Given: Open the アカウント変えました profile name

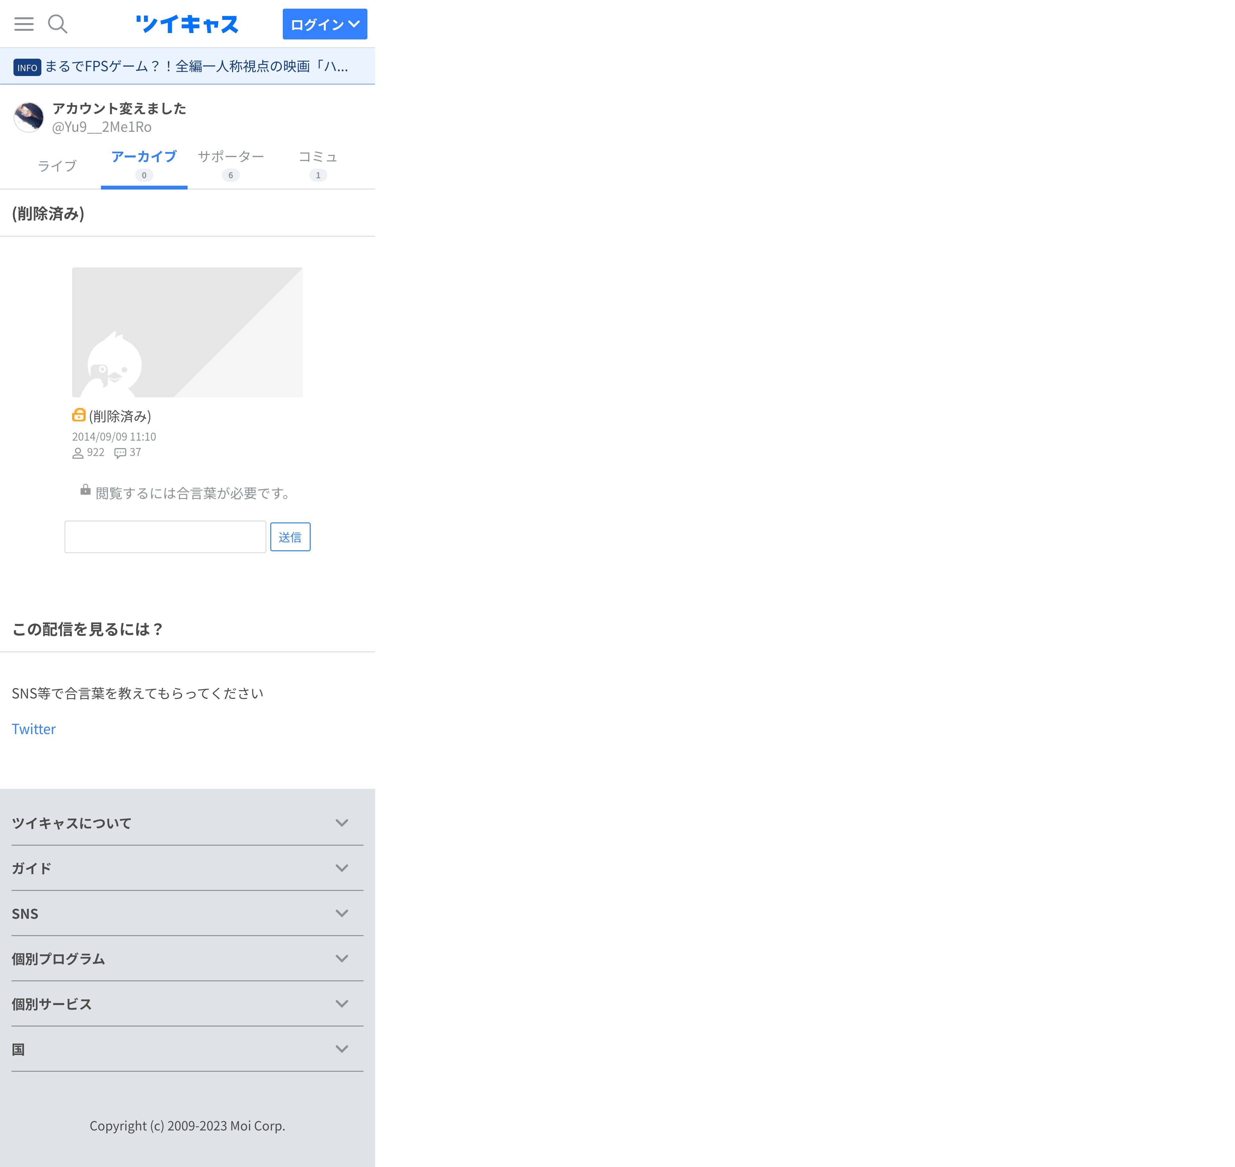Looking at the screenshot, I should [x=119, y=108].
